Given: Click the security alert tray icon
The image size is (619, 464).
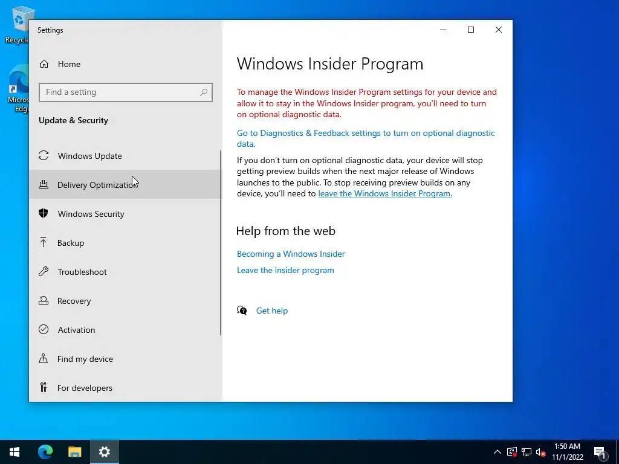Looking at the screenshot, I should (x=512, y=452).
